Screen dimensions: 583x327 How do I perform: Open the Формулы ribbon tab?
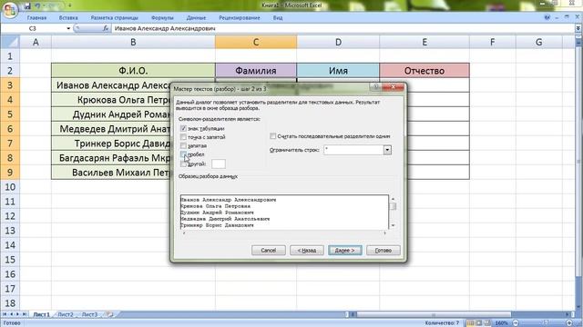click(x=162, y=18)
